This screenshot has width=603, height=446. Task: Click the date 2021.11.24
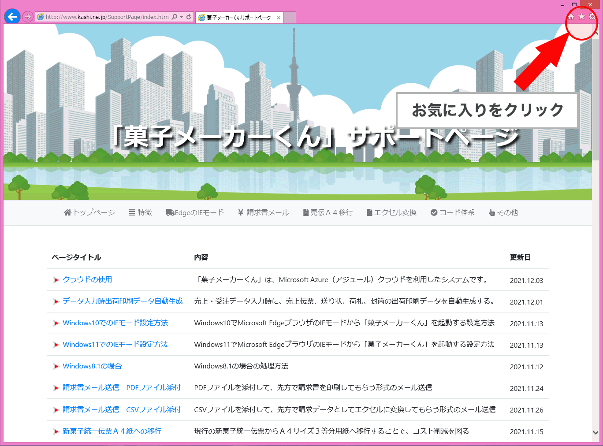(x=526, y=388)
